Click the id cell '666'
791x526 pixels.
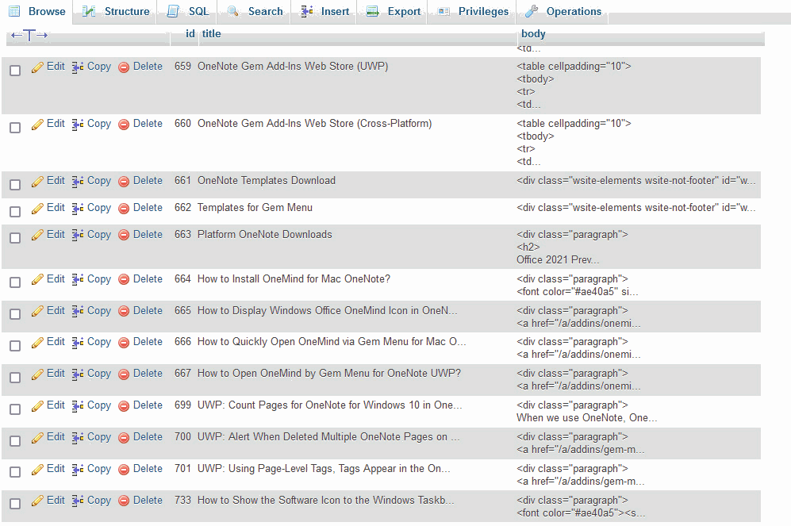point(182,341)
